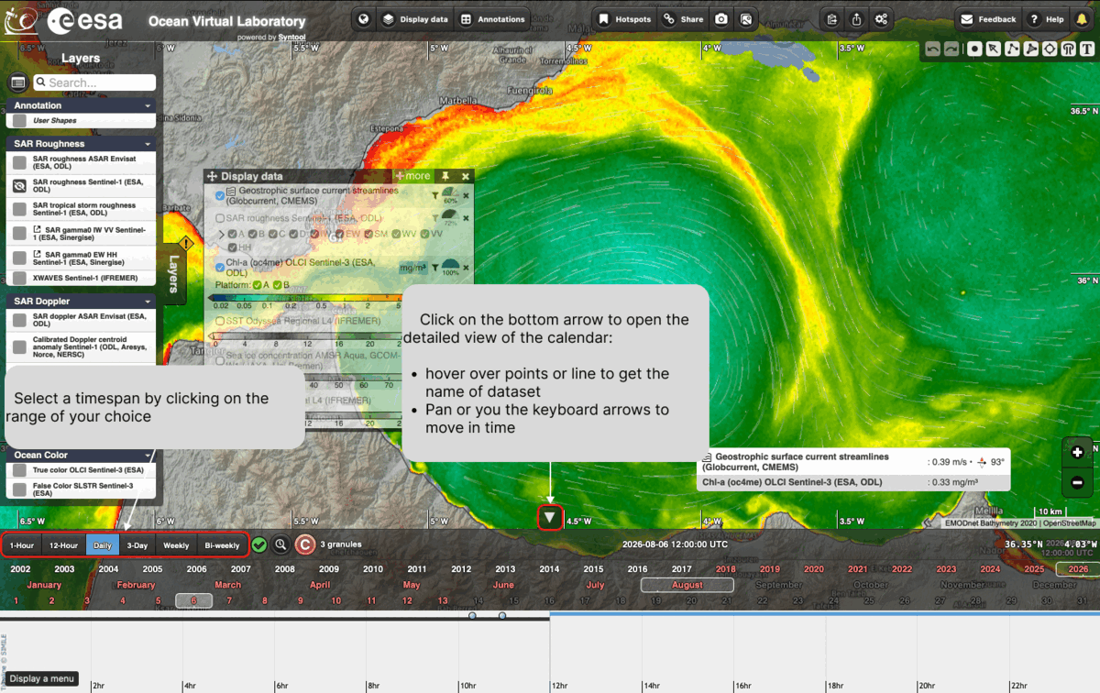This screenshot has width=1100, height=693.
Task: Collapse the Annotation section
Action: point(148,105)
